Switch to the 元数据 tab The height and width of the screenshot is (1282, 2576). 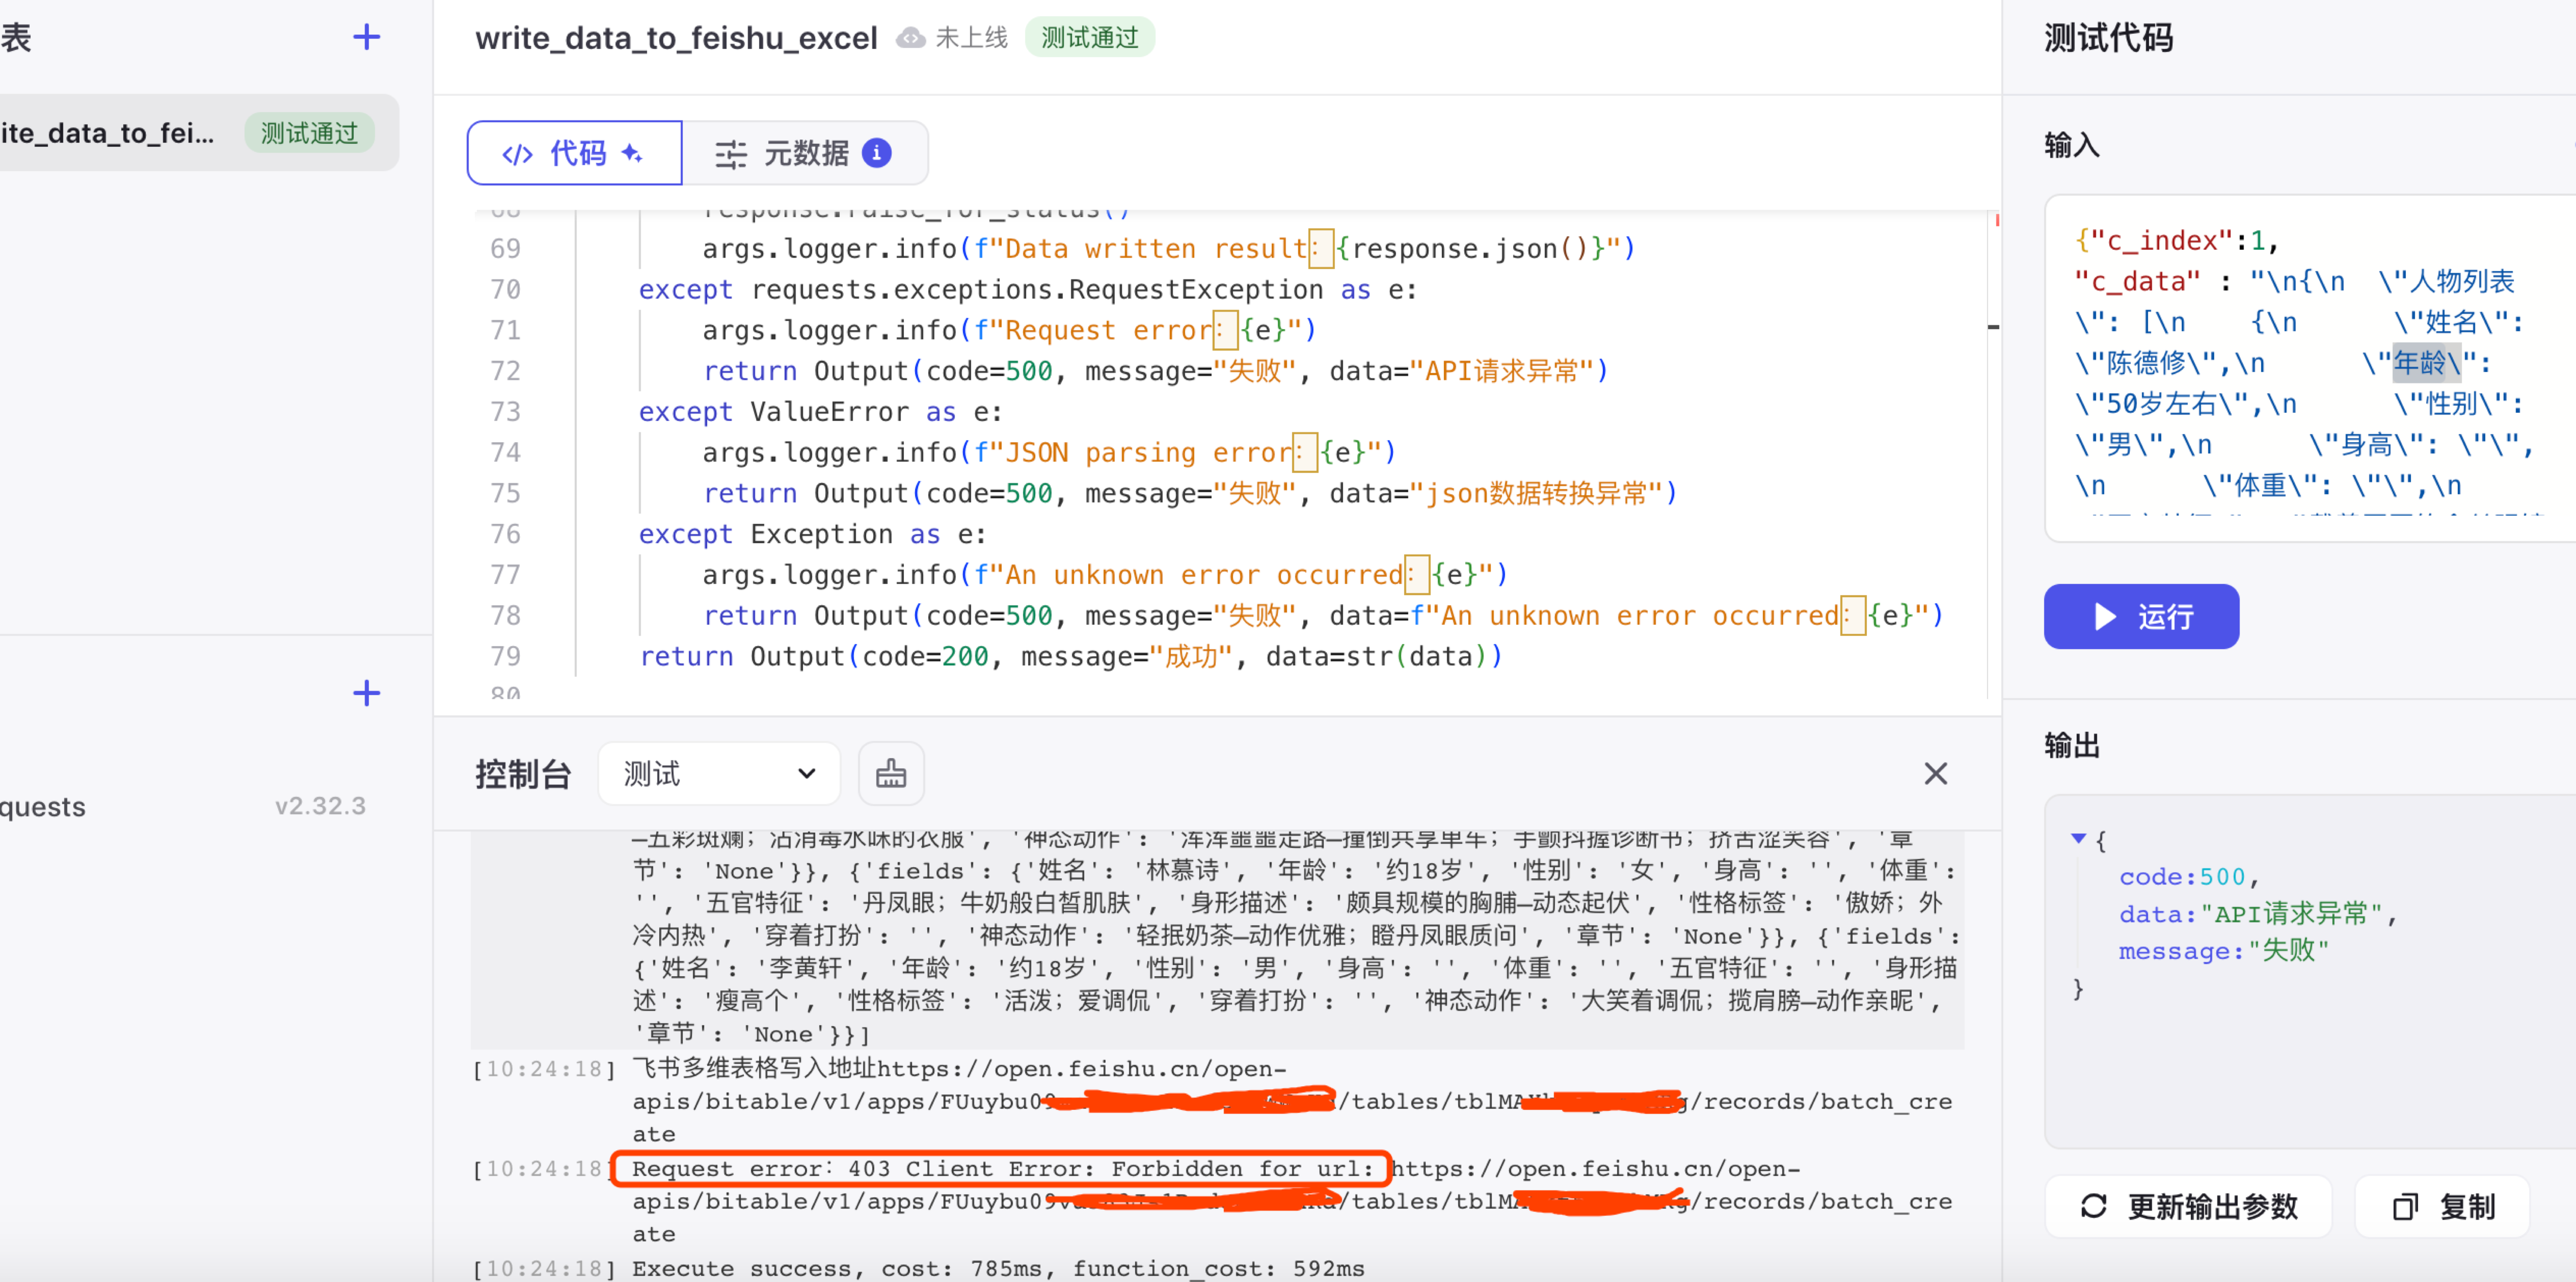pyautogui.click(x=805, y=153)
